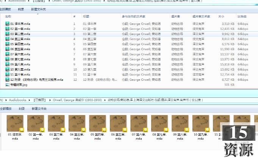The width and height of the screenshot is (258, 160).
Task: Select the 11 第十章.m4a file icon
Action: pyautogui.click(x=7, y=74)
